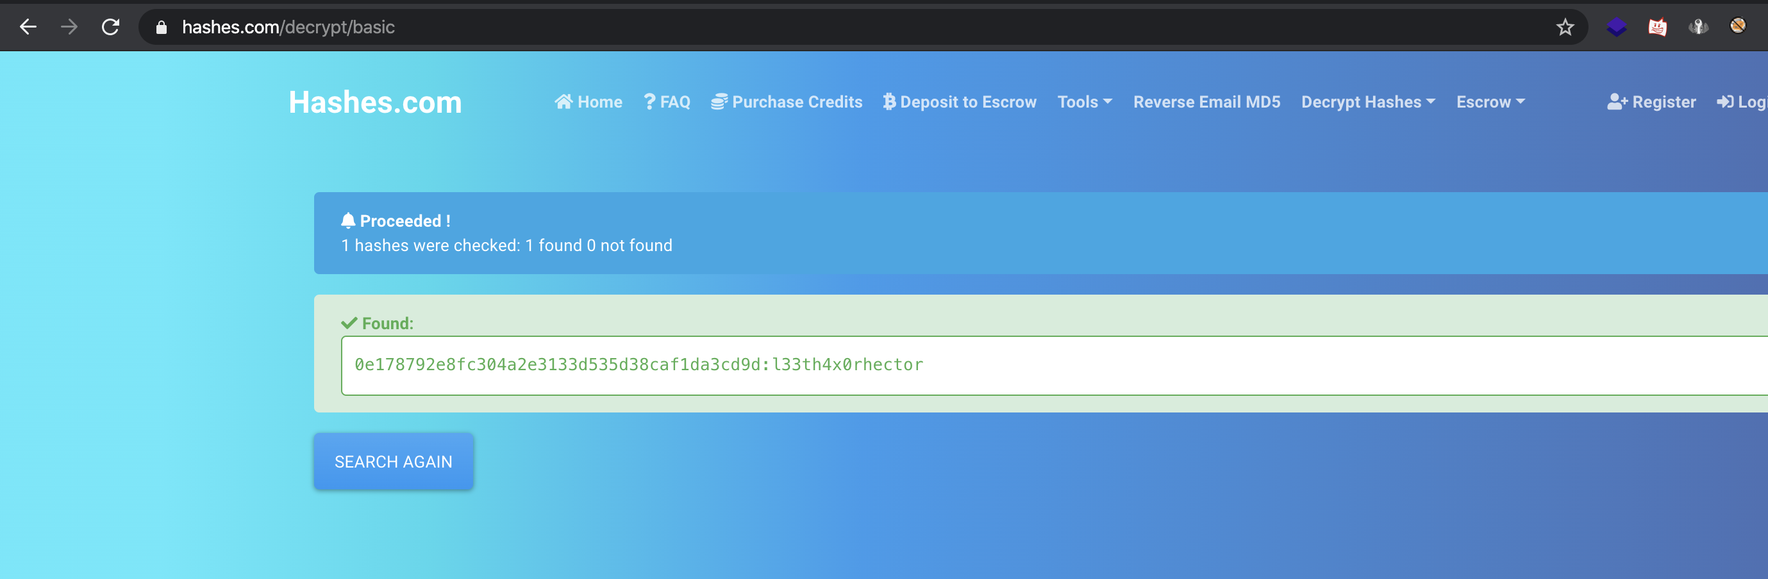Click the house icon by Home
This screenshot has width=1768, height=579.
coord(563,102)
